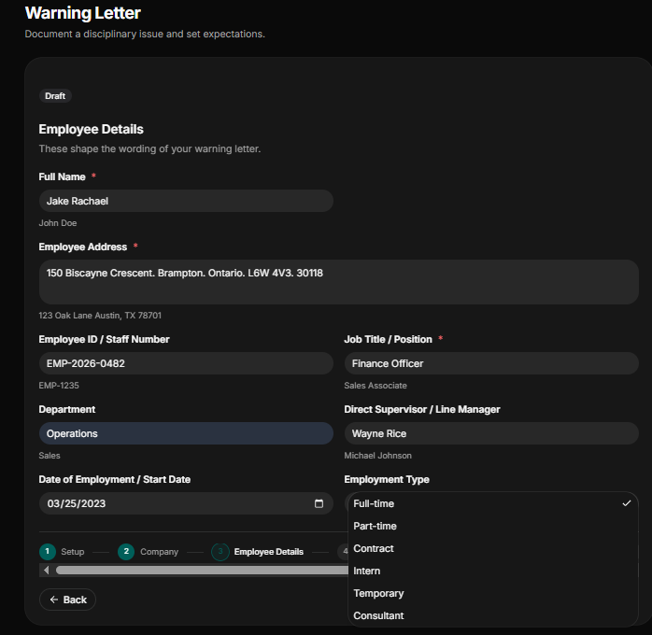
Task: Click the Setup step label
Action: coord(72,552)
